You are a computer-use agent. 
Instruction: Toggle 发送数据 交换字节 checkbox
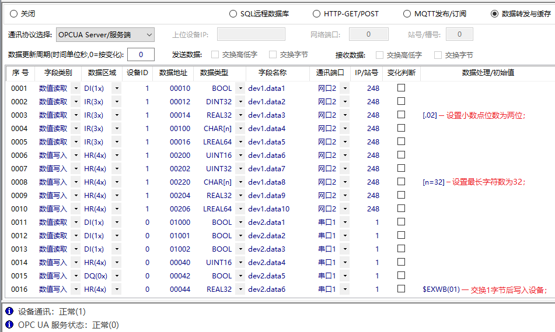click(x=273, y=54)
